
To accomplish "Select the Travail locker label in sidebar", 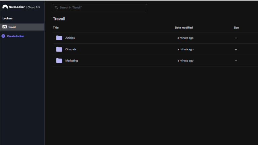I will (x=12, y=27).
